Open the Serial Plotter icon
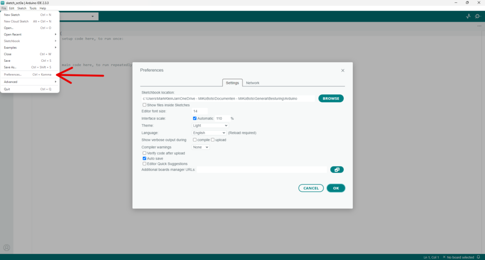The height and width of the screenshot is (260, 485). (x=468, y=17)
